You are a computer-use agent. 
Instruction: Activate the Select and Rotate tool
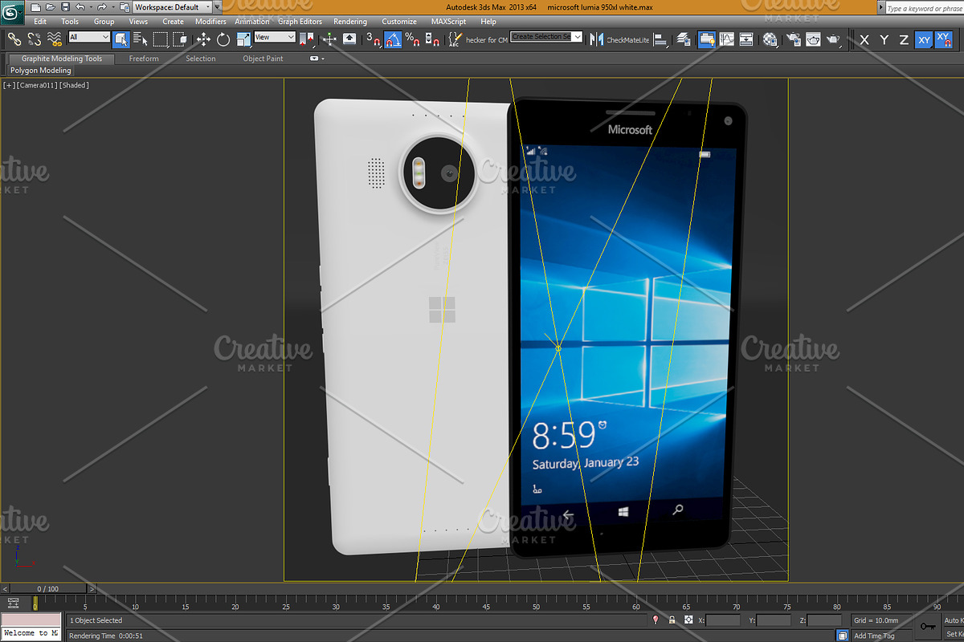pyautogui.click(x=223, y=39)
